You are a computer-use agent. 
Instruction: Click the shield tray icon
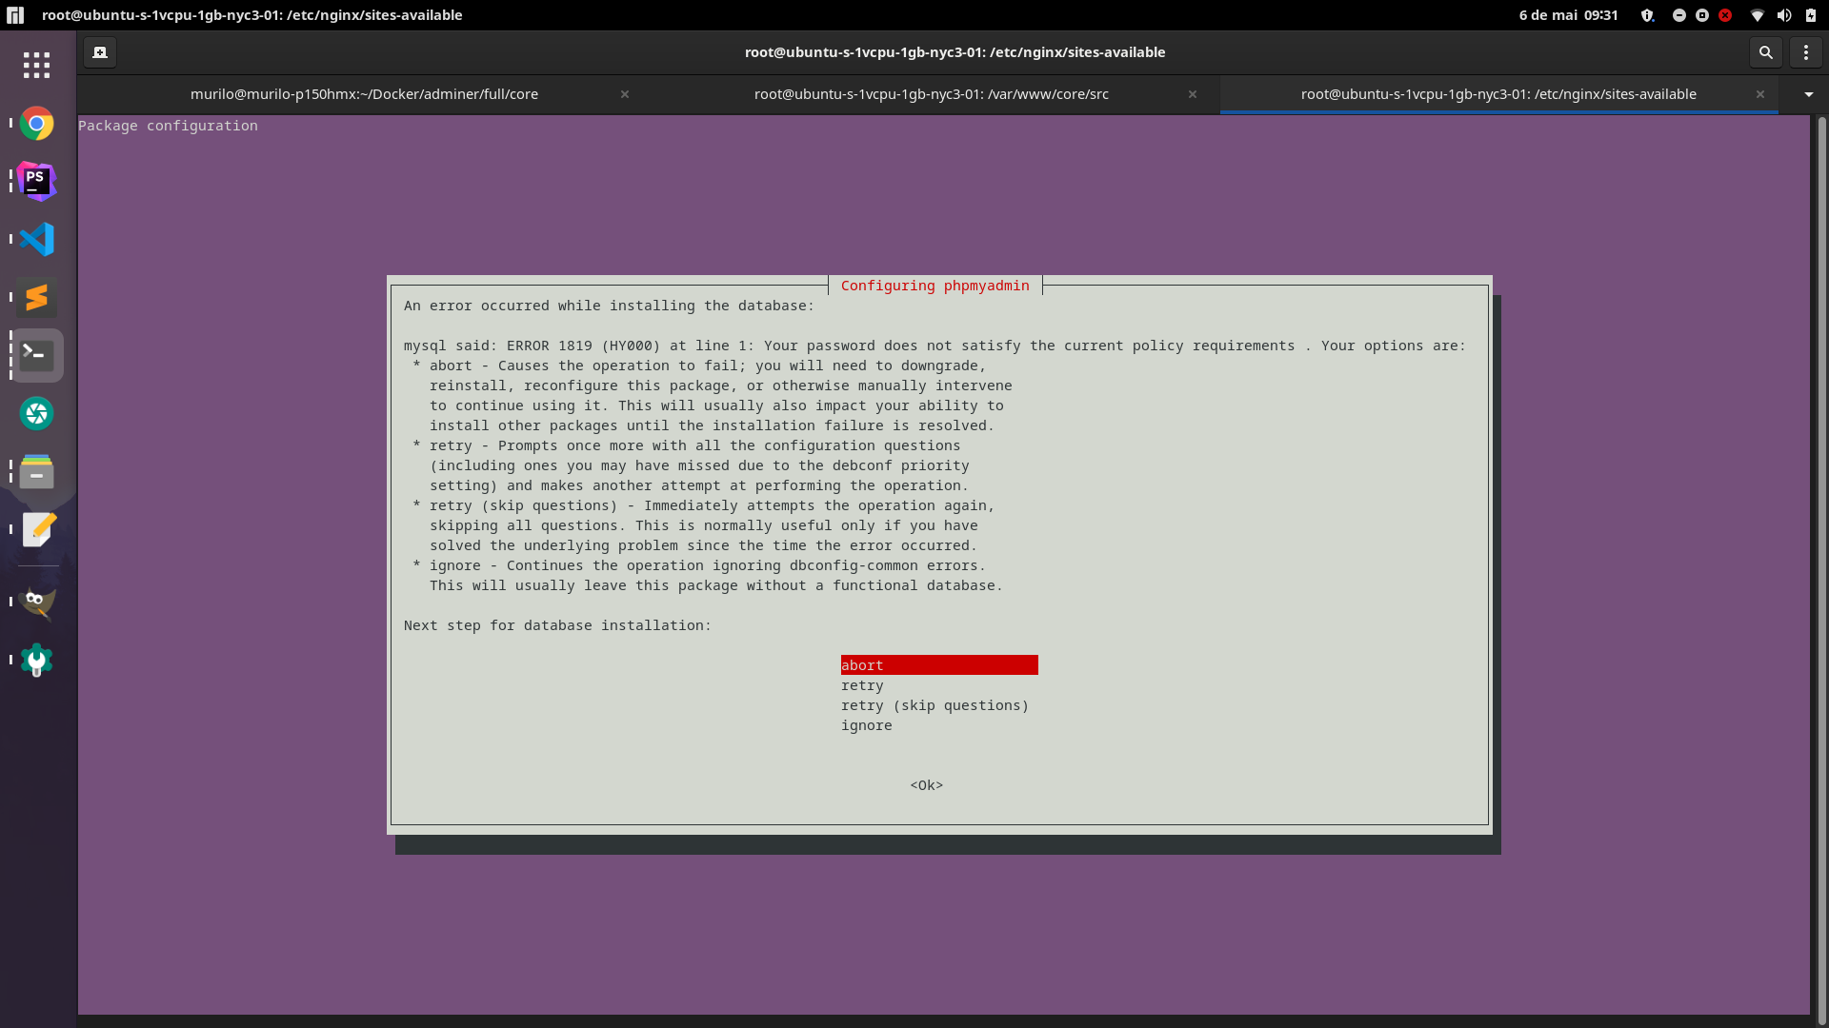coord(1647,15)
